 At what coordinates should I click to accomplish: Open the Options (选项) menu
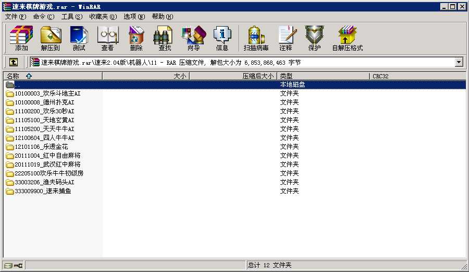point(134,17)
